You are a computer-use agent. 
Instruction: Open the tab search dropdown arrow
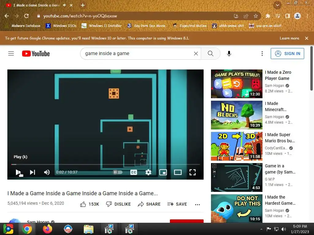click(277, 5)
